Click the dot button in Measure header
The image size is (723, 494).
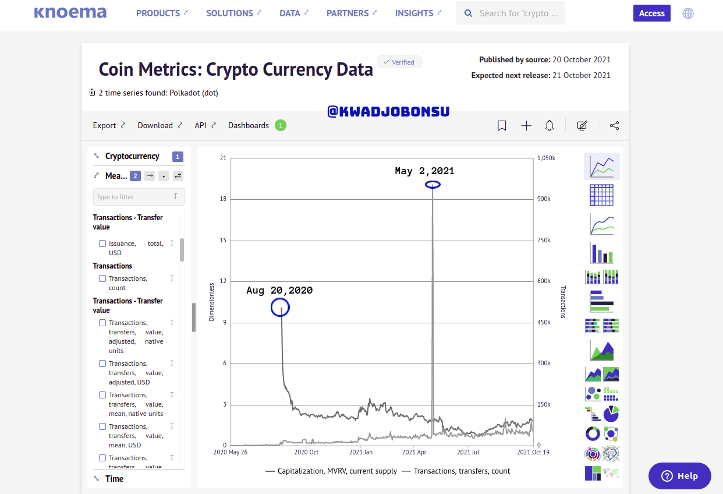pos(164,175)
